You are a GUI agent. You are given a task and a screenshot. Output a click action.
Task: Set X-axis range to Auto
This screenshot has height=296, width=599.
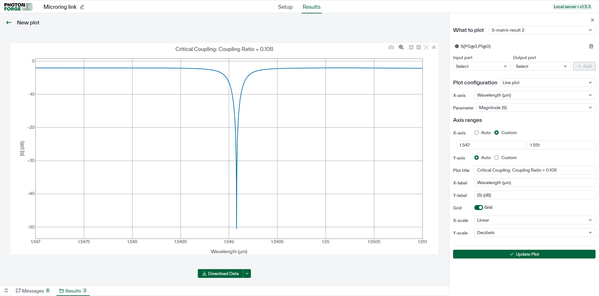pos(477,133)
